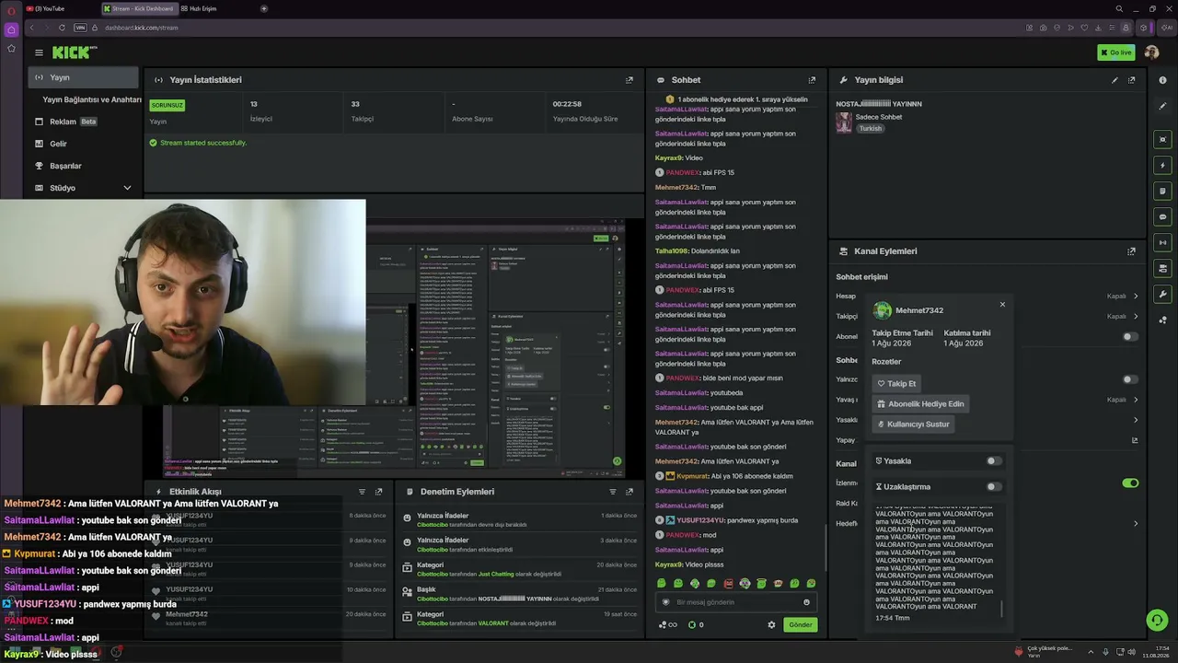Screen dimensions: 1178x663
Task: Turn off the green İzlenme toggle
Action: pyautogui.click(x=1130, y=483)
